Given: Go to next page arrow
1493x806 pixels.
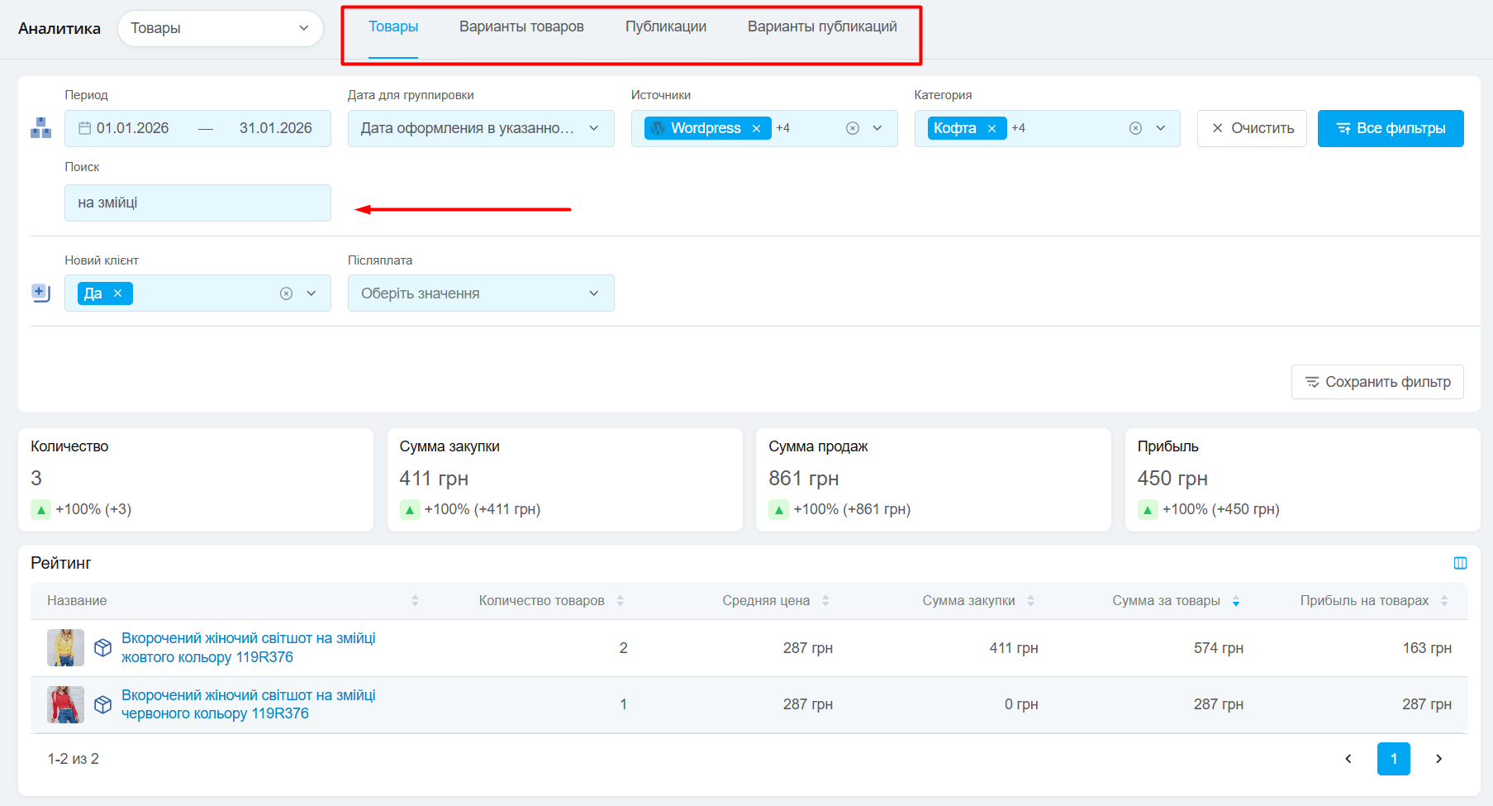Looking at the screenshot, I should [x=1438, y=759].
